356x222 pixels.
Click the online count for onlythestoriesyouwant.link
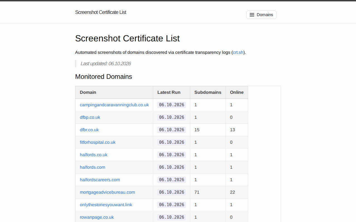231,205
